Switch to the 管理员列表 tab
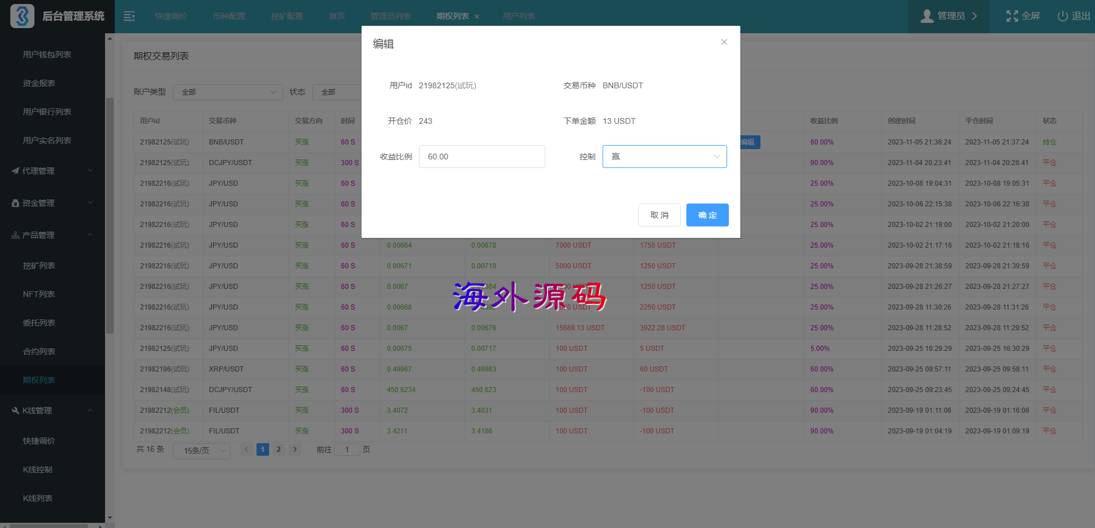 [391, 16]
